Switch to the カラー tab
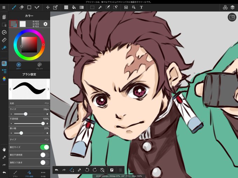This screenshot has width=238, height=178. coord(19,66)
